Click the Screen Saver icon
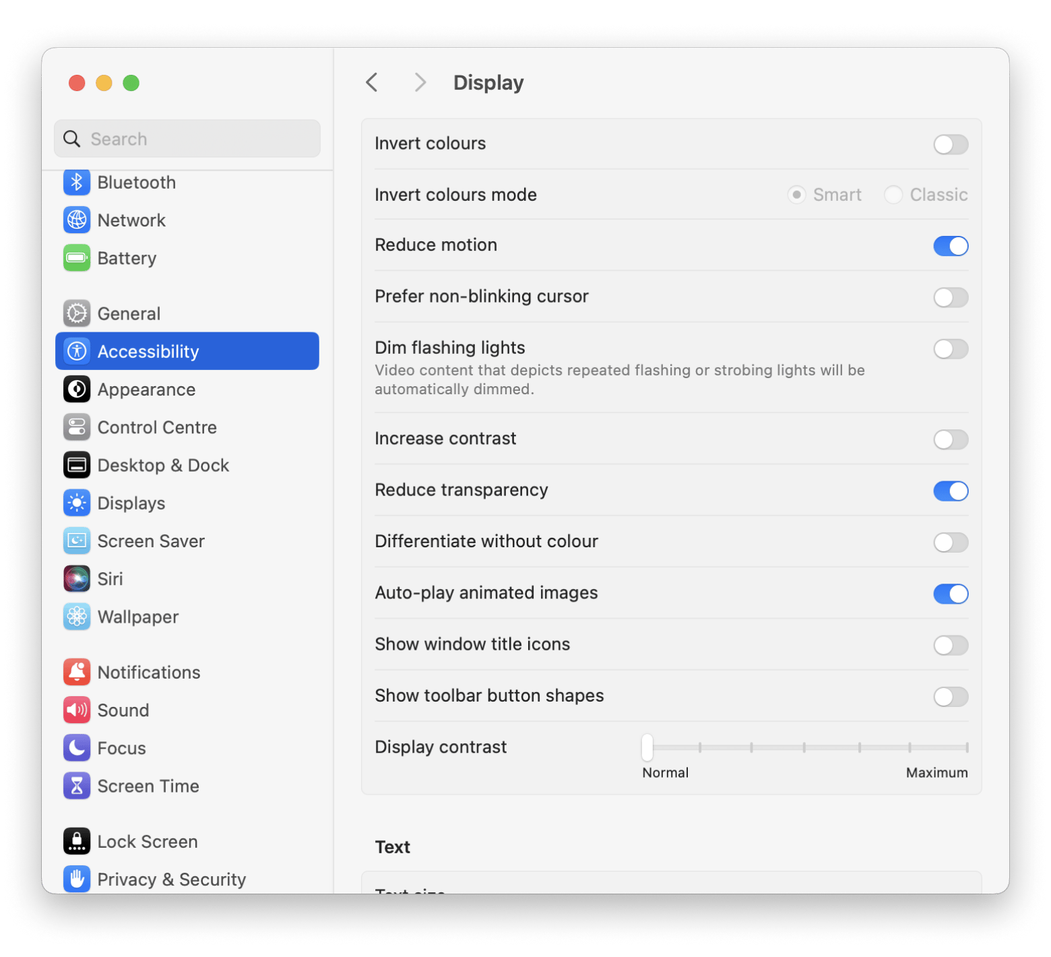Viewport: 1051px width, 957px height. (x=77, y=541)
